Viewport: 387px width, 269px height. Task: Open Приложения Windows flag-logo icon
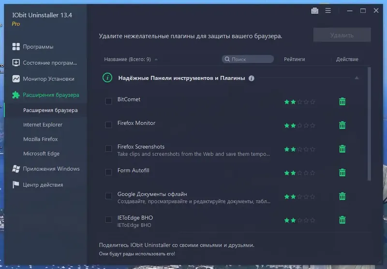tap(16, 169)
